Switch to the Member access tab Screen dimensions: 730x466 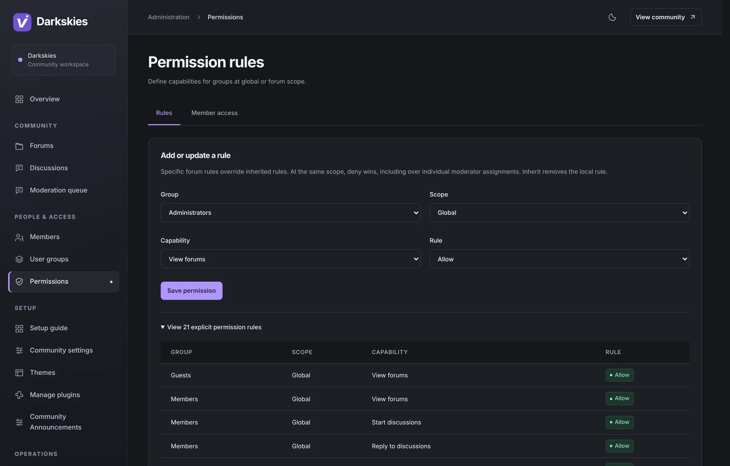(214, 113)
